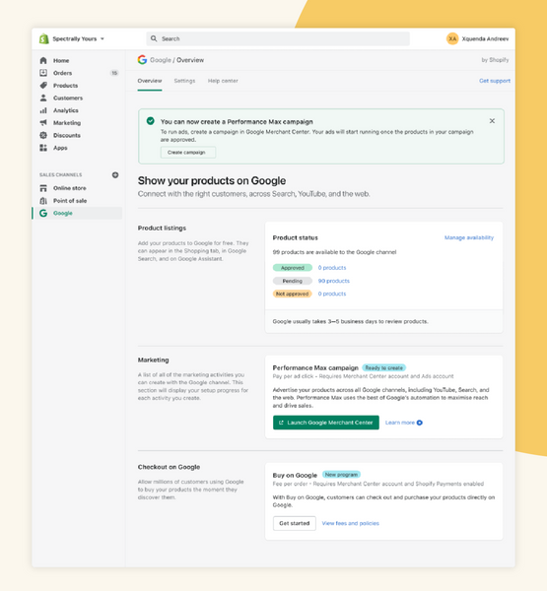This screenshot has height=591, width=547.
Task: Click the Learn more link
Action: (400, 423)
